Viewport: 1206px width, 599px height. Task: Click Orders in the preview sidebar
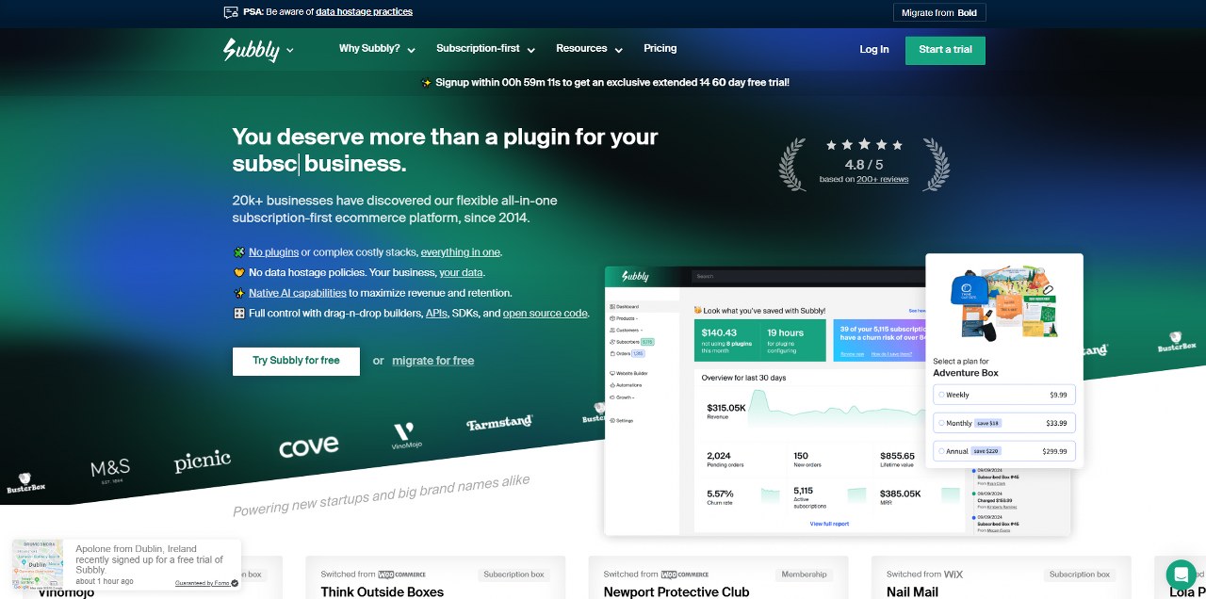coord(626,353)
